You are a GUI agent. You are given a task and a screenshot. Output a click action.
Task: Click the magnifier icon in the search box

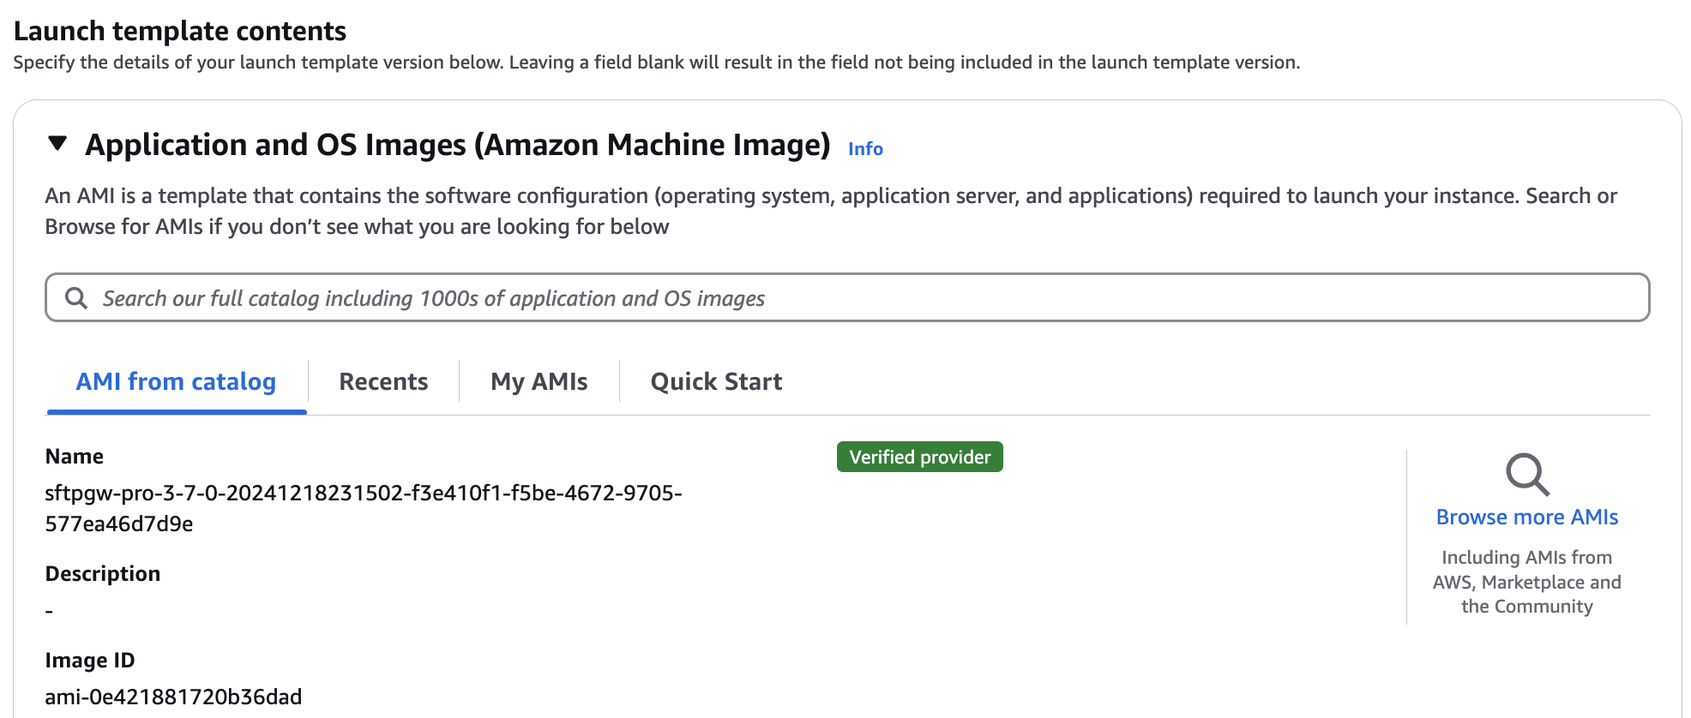tap(76, 298)
